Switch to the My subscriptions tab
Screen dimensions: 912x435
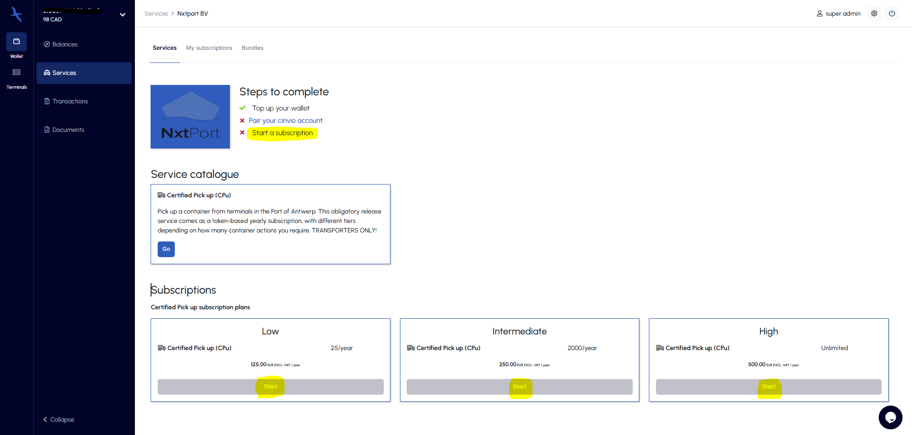point(209,48)
